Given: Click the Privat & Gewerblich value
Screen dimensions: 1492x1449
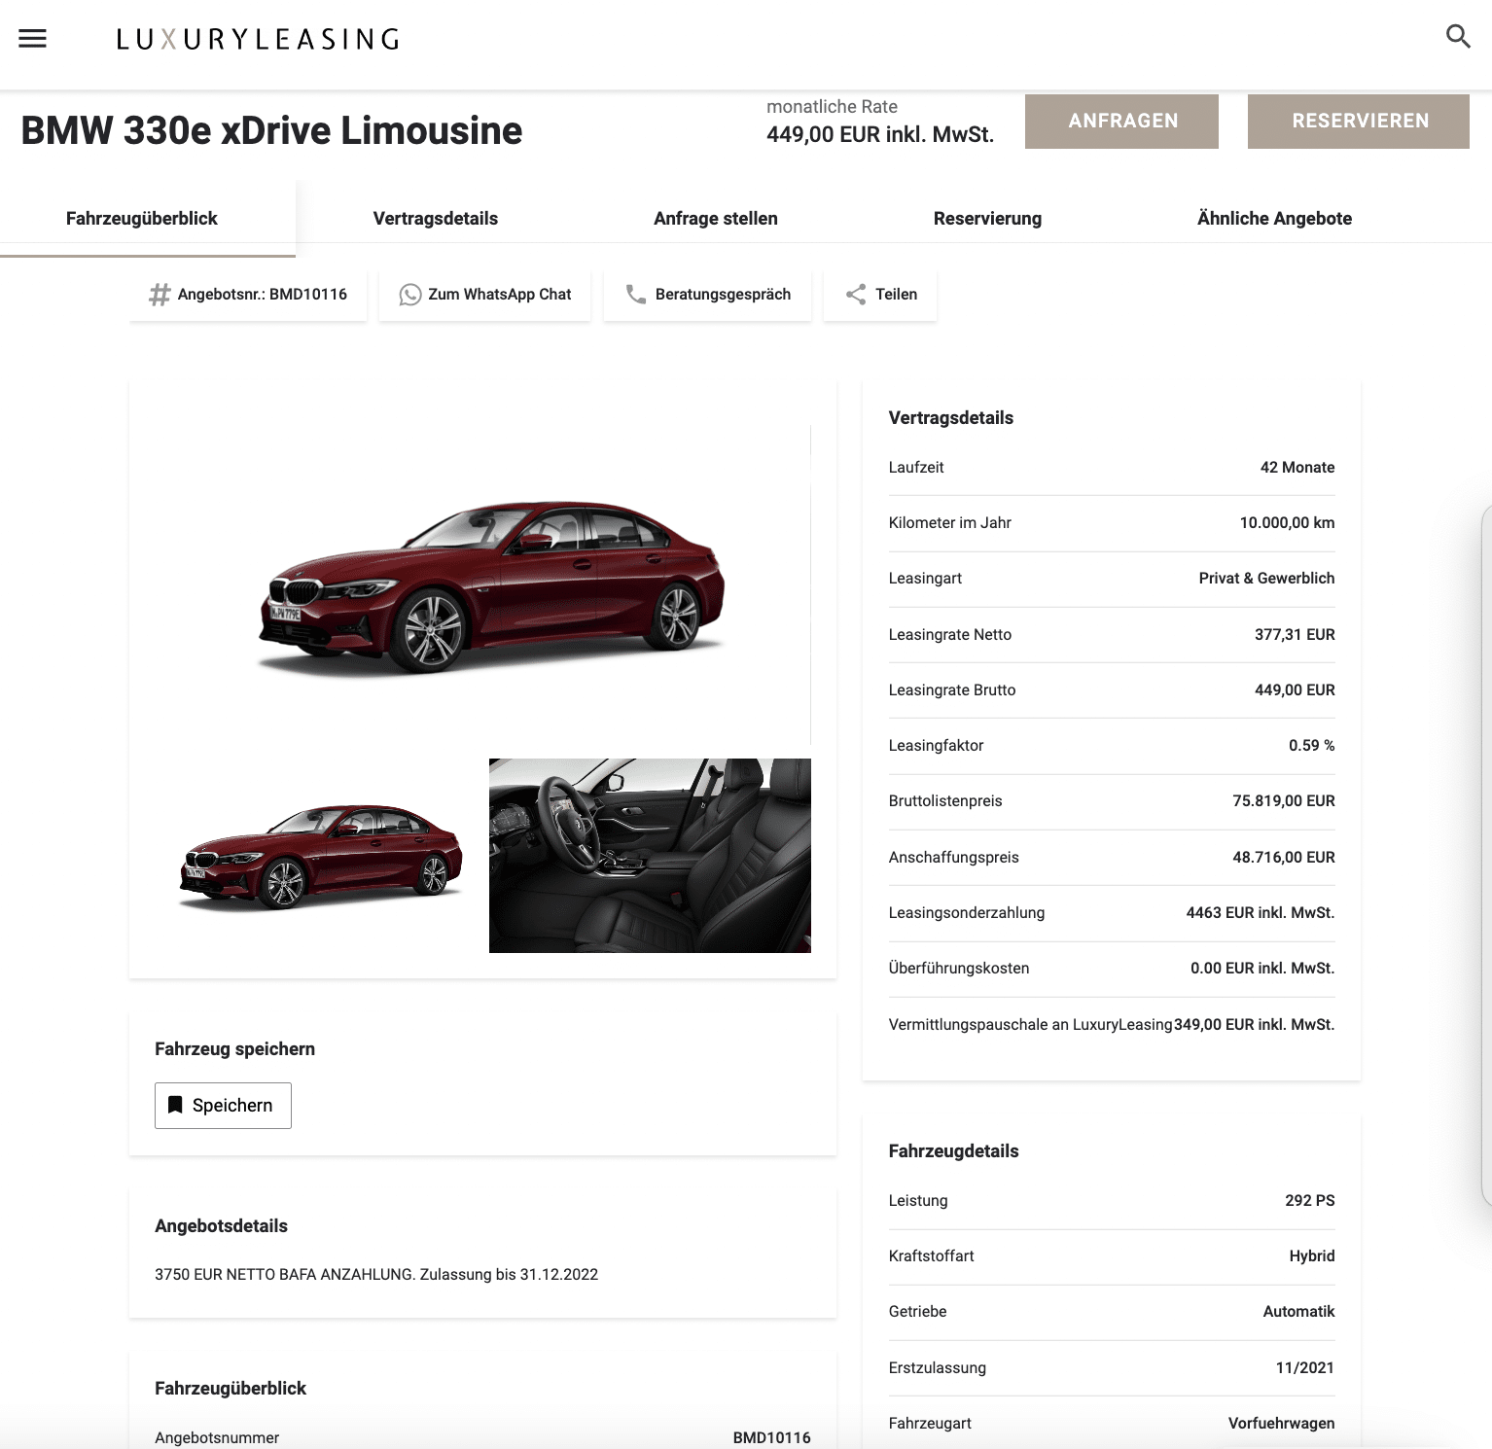Looking at the screenshot, I should [1266, 579].
